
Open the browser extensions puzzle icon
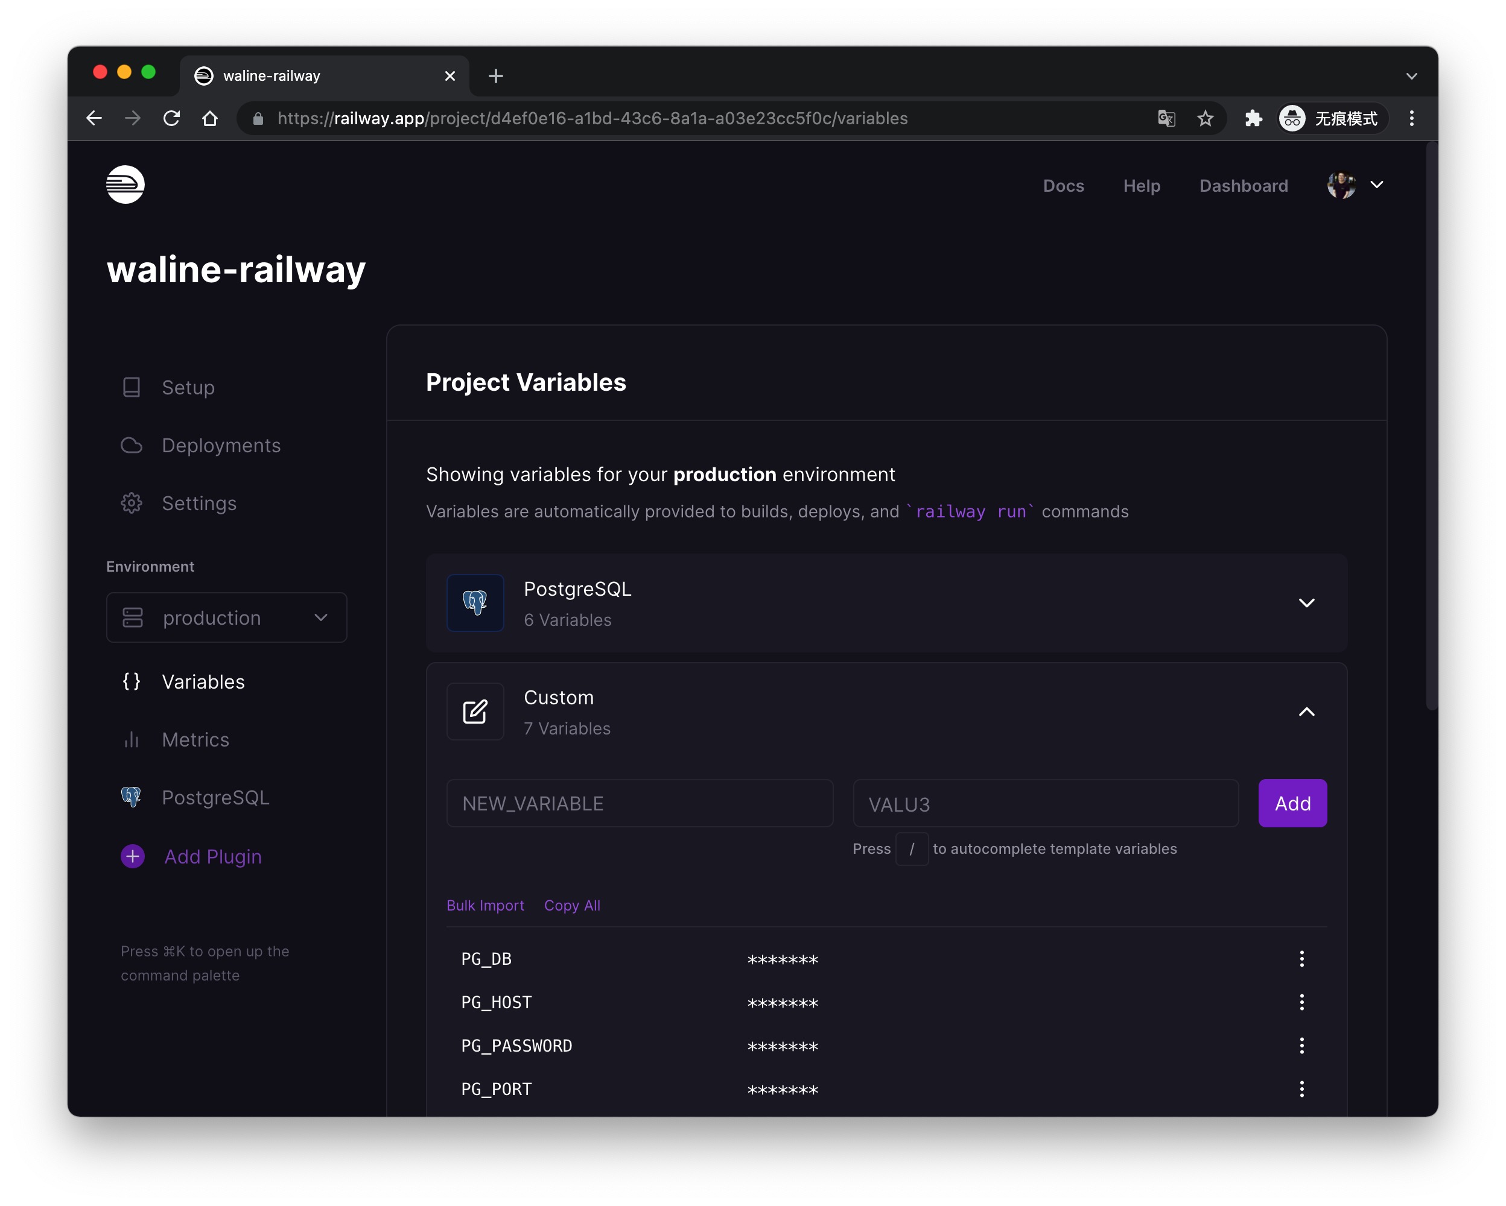pyautogui.click(x=1253, y=119)
